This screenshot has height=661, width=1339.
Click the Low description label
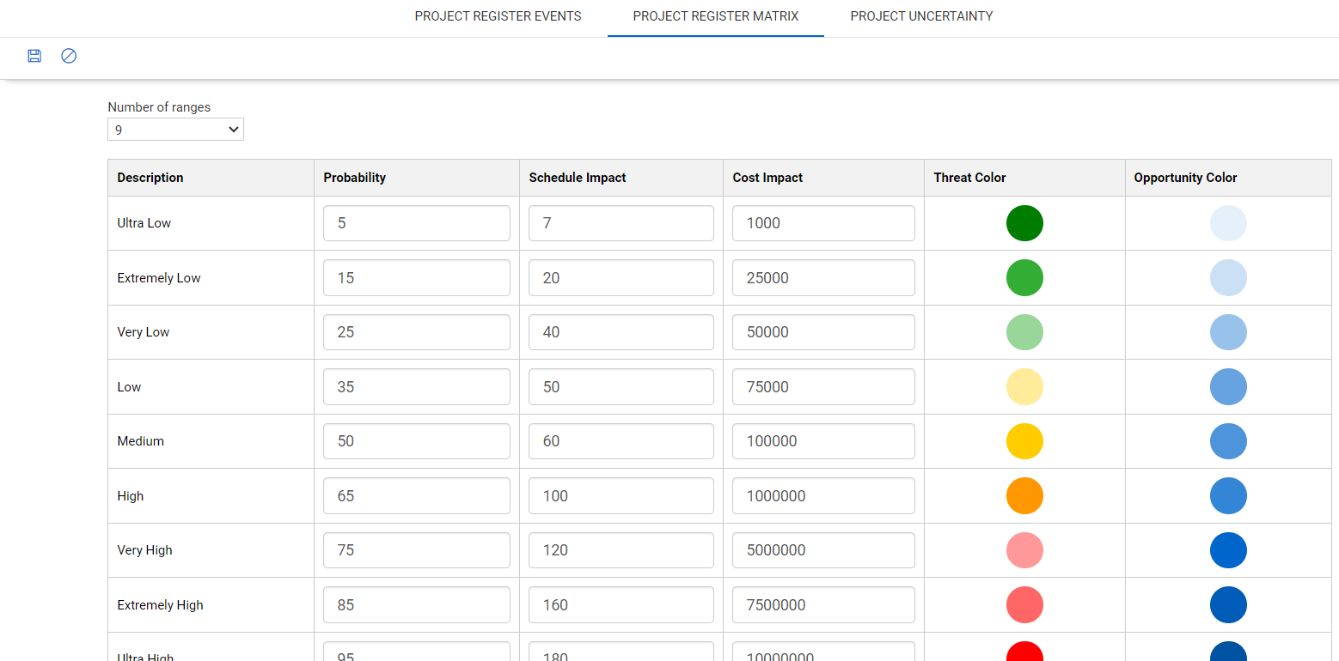128,386
